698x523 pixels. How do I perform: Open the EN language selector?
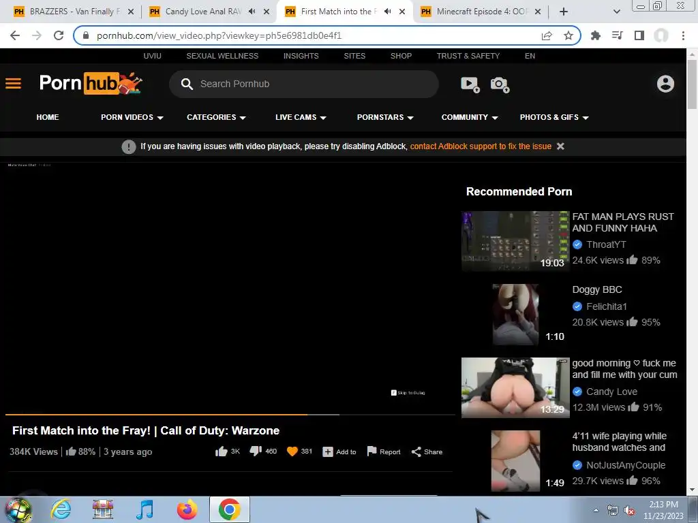tap(530, 56)
